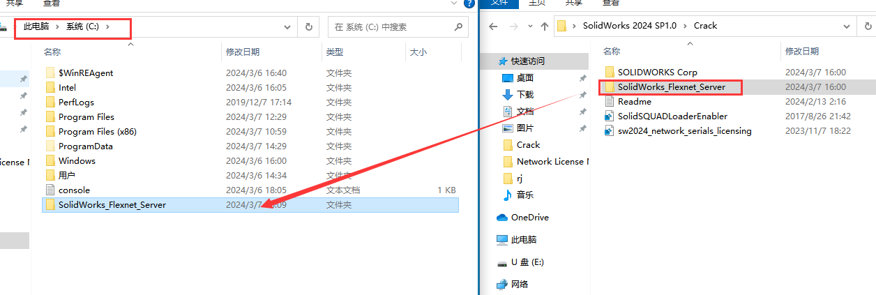
Task: Open the rj folder in sidebar
Action: tap(520, 178)
